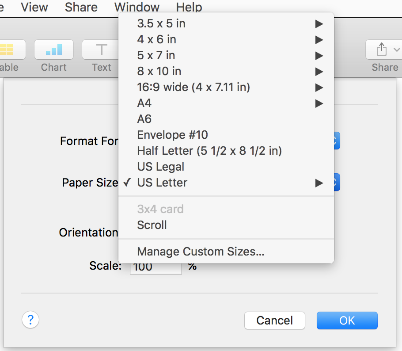Select A6 paper size
The height and width of the screenshot is (351, 402).
pyautogui.click(x=144, y=119)
